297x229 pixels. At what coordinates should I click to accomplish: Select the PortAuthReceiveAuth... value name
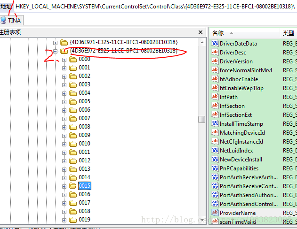point(249,177)
